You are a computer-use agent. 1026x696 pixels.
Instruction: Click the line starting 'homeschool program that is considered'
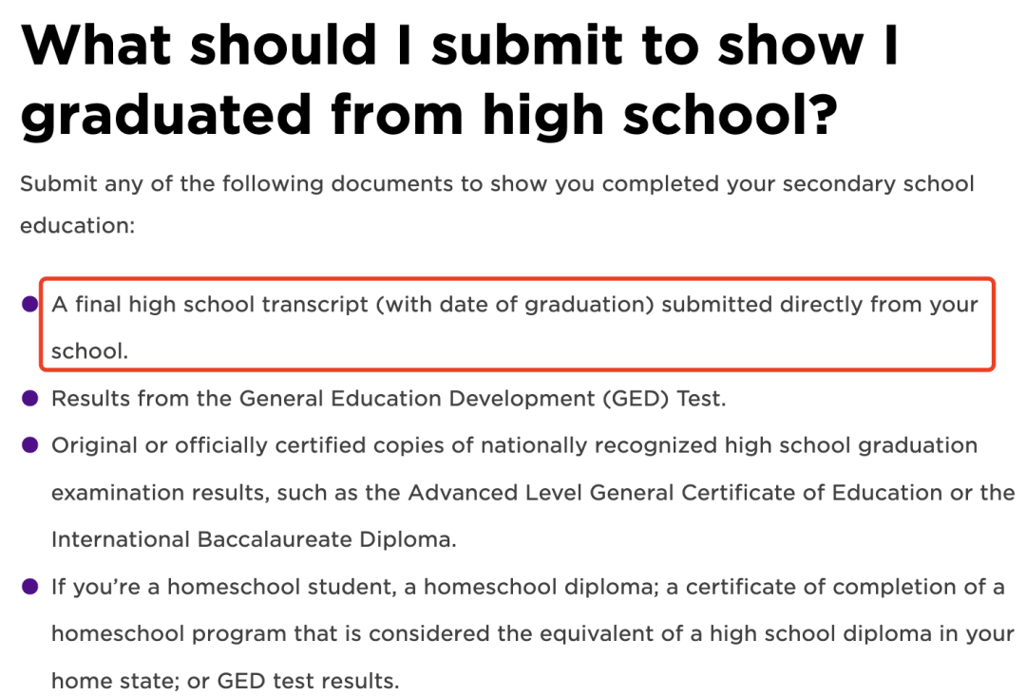click(x=533, y=634)
